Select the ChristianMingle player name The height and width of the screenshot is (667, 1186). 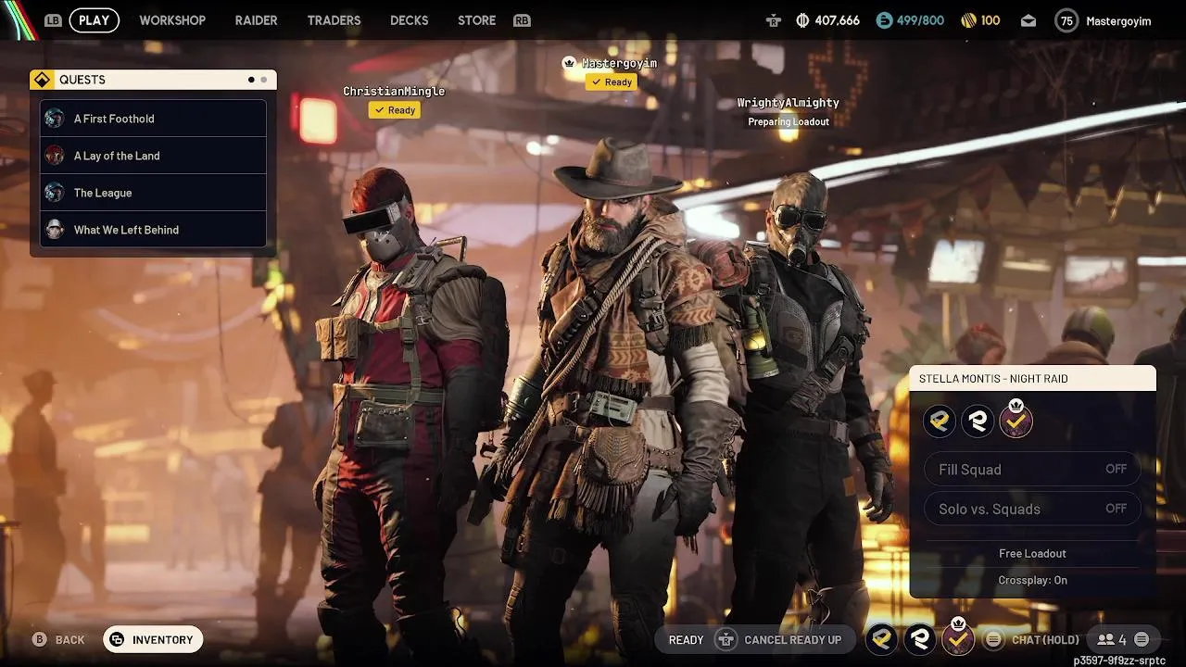[x=394, y=91]
